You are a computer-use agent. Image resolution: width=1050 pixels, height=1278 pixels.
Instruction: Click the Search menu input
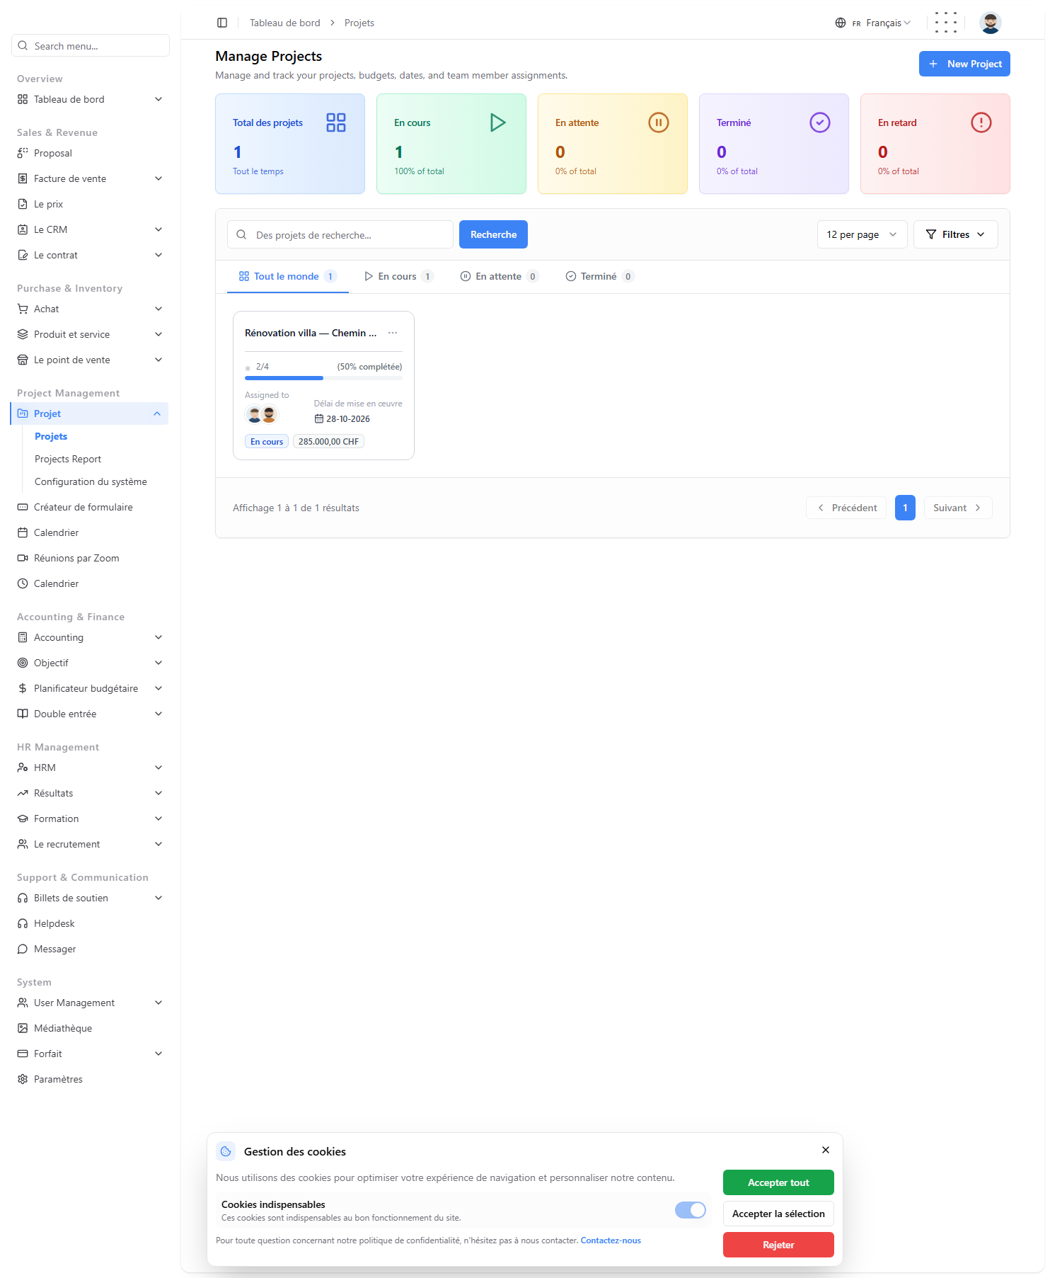(x=91, y=45)
